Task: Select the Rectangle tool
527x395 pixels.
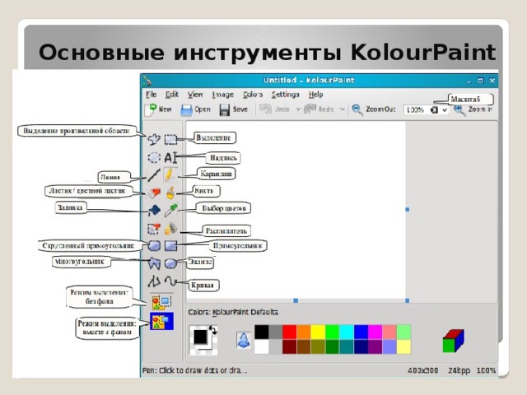Action: click(x=170, y=245)
